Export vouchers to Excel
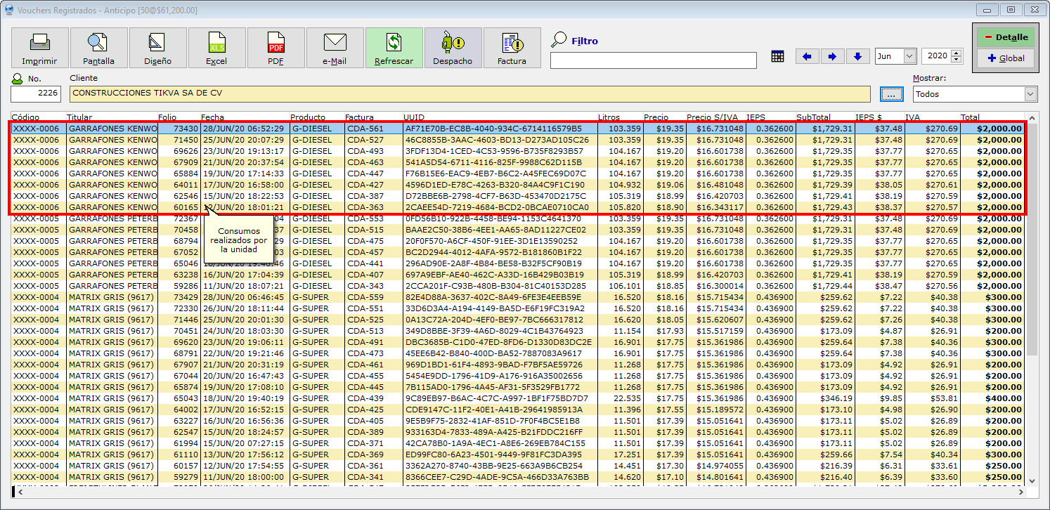Viewport: 1050px width, 510px height. pos(216,47)
